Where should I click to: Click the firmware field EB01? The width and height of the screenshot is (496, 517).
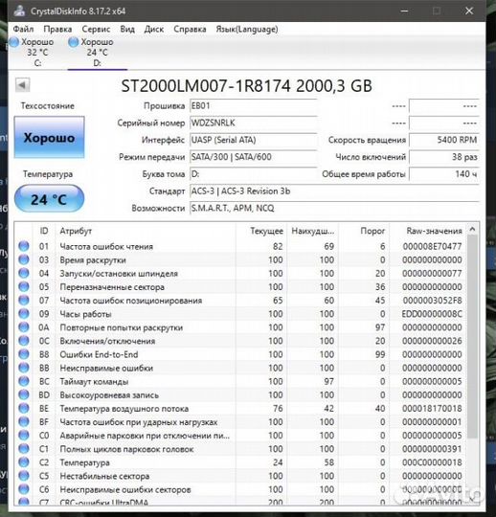254,106
